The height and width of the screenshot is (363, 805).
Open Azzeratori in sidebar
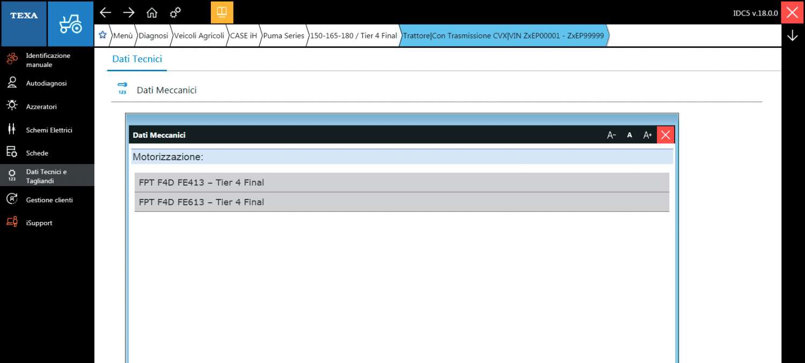[47, 106]
